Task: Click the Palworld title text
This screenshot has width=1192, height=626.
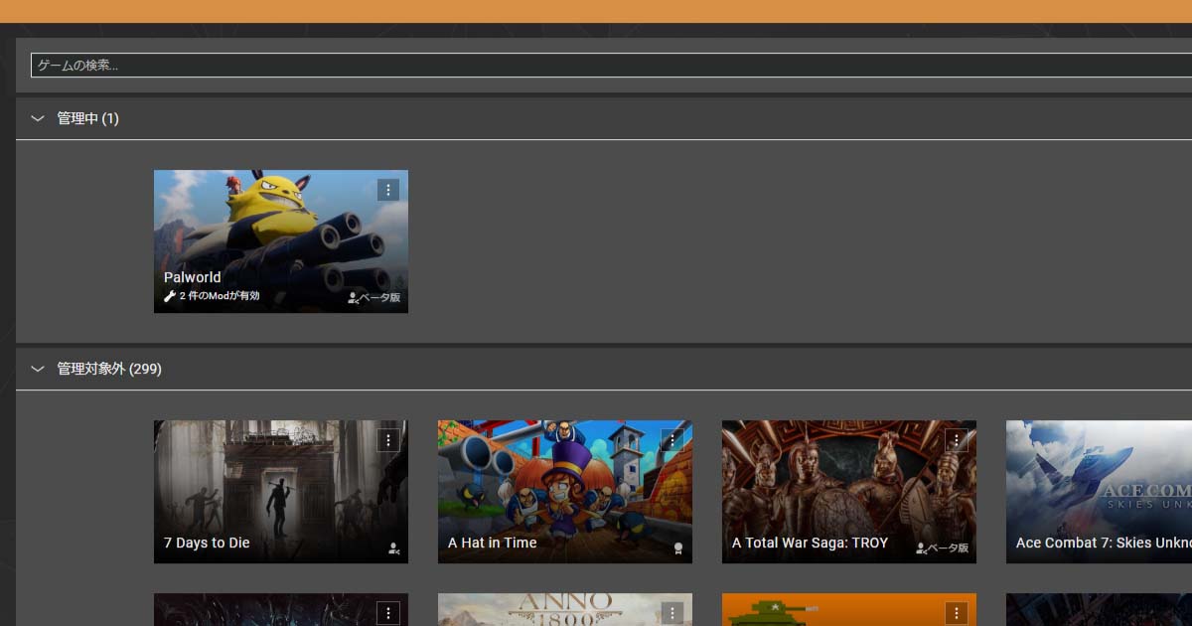Action: [x=193, y=277]
